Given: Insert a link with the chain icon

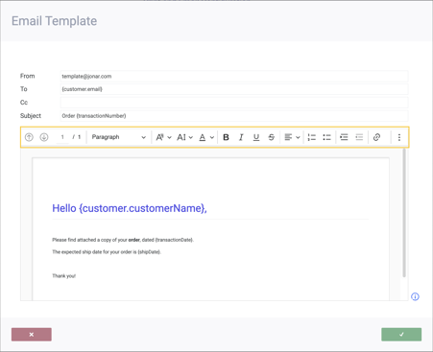Looking at the screenshot, I should 376,137.
